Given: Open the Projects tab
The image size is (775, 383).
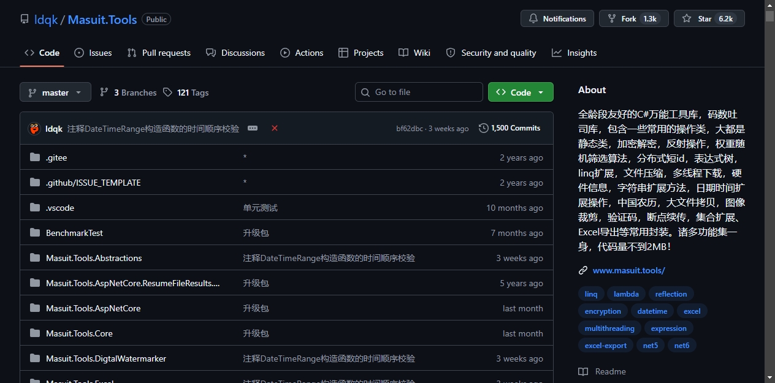Looking at the screenshot, I should [361, 53].
